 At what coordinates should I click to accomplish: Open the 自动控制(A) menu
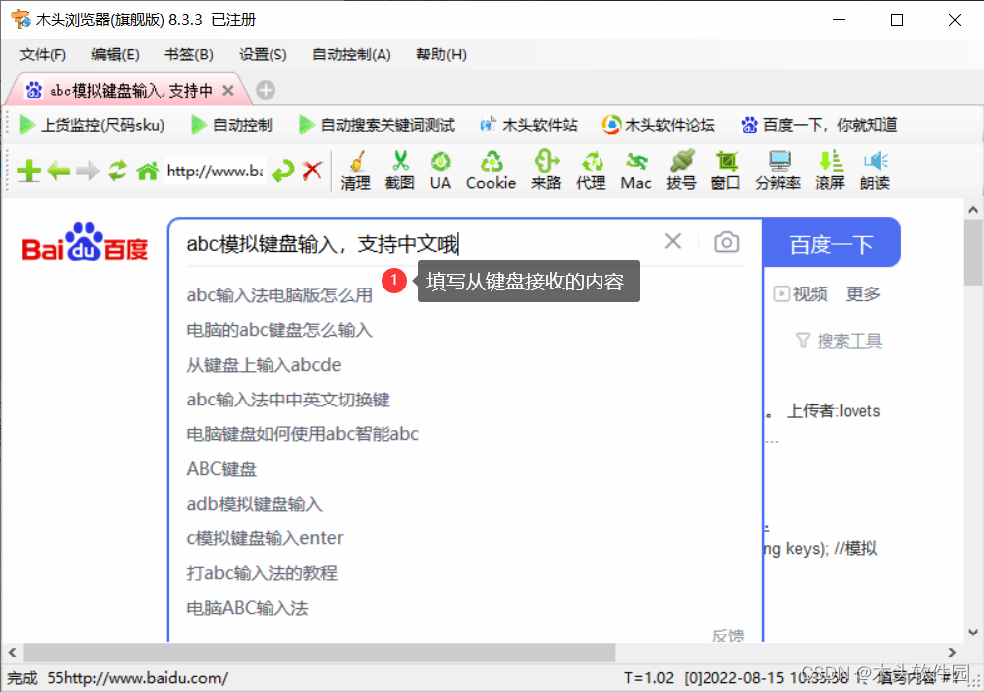[352, 55]
